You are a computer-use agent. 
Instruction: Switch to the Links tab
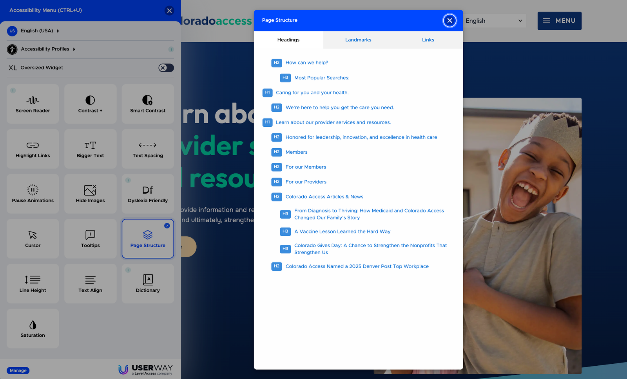coord(428,40)
